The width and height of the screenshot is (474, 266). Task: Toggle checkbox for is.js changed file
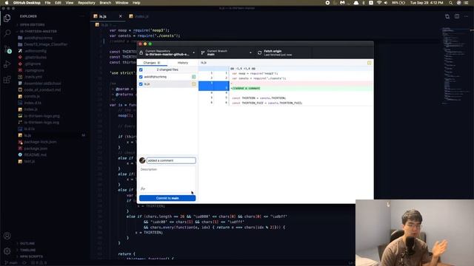pyautogui.click(x=141, y=84)
